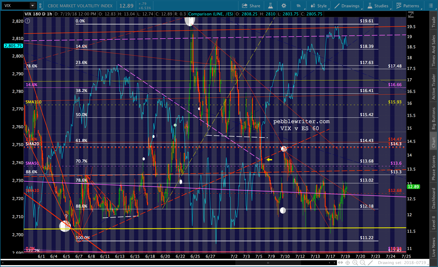Click the Share button

(x=251, y=6)
